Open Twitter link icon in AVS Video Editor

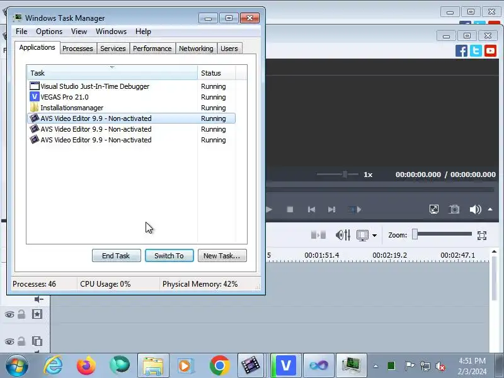coord(476,51)
